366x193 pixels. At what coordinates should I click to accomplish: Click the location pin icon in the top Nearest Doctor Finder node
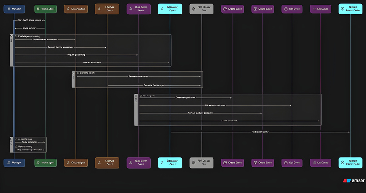[x=343, y=9]
